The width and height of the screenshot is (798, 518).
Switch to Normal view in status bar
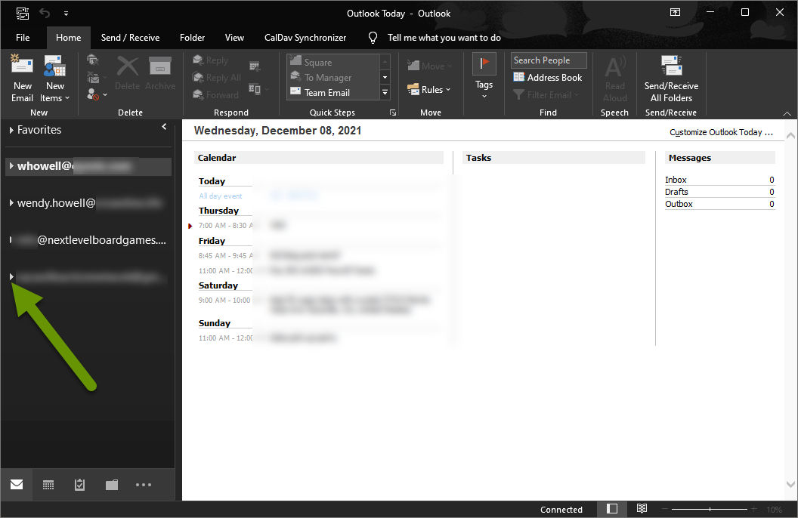tap(612, 509)
